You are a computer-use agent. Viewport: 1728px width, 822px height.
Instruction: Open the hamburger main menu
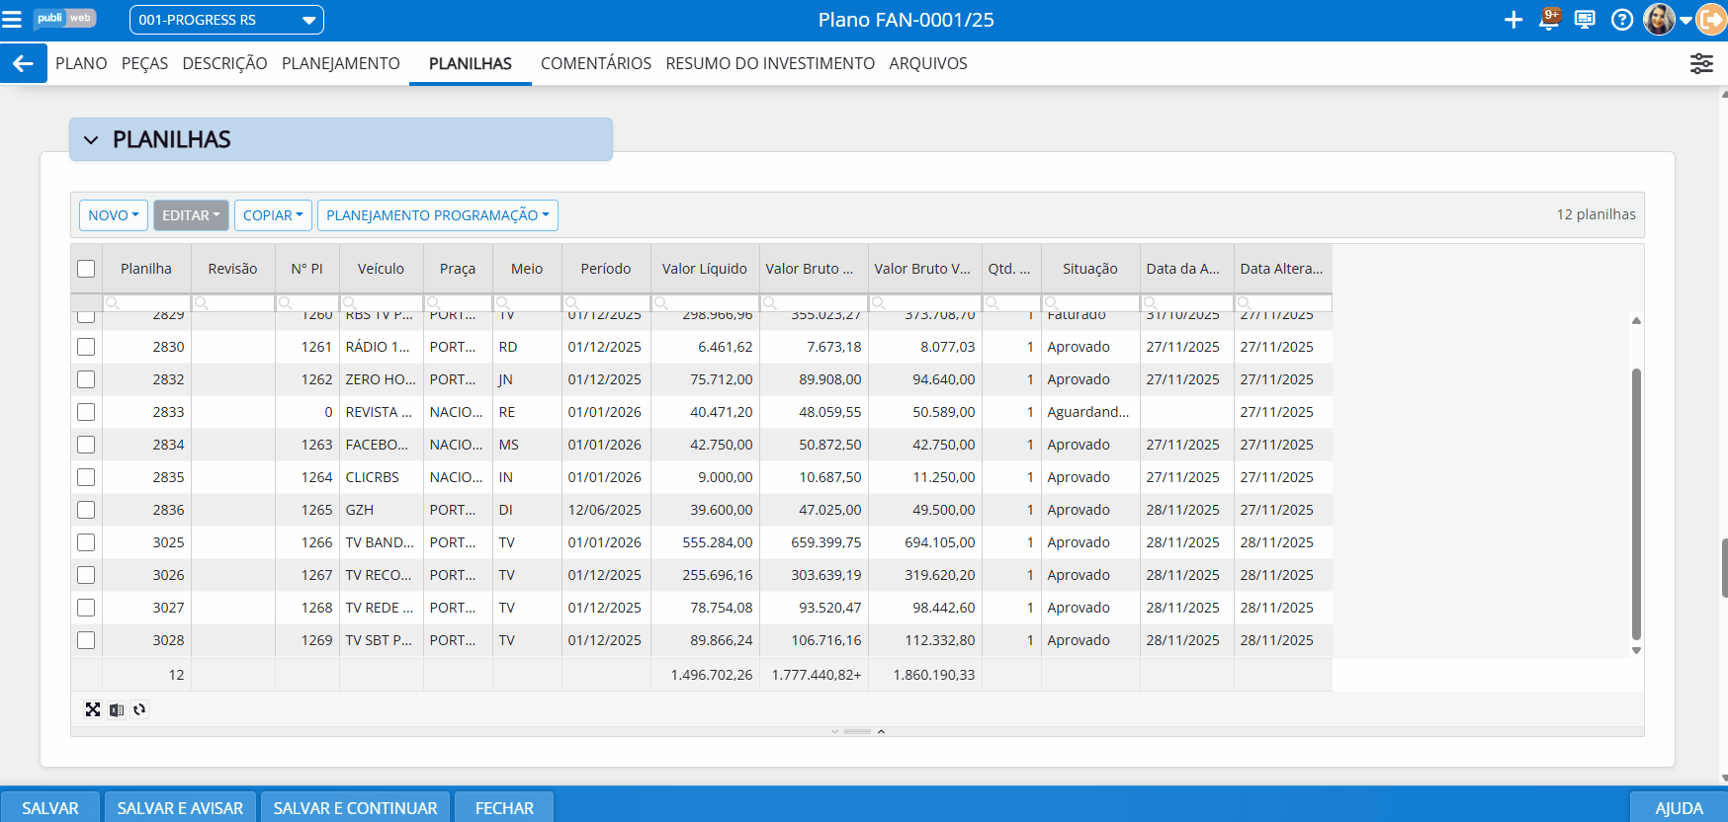(12, 20)
